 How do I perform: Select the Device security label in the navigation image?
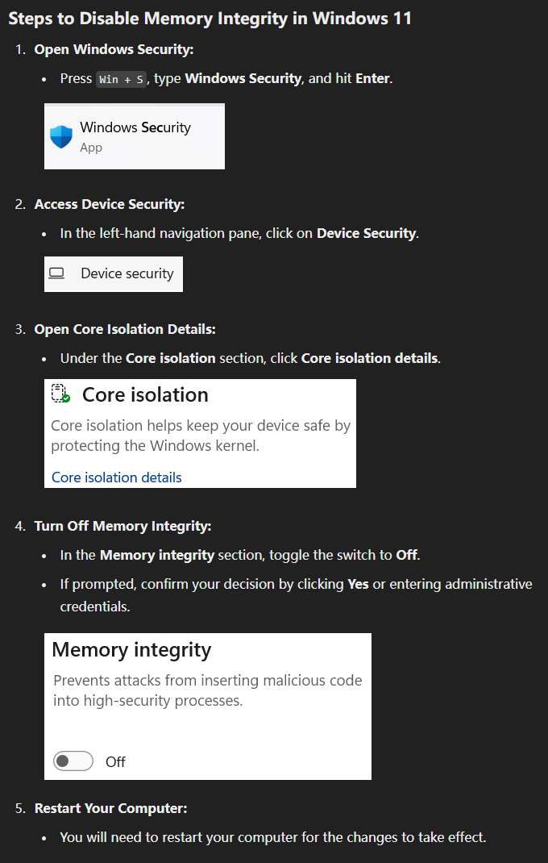[127, 273]
